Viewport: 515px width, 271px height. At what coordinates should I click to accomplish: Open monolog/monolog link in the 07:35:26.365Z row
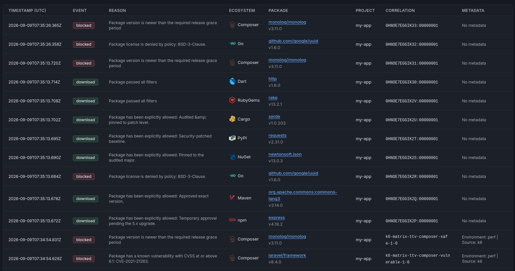(x=287, y=22)
